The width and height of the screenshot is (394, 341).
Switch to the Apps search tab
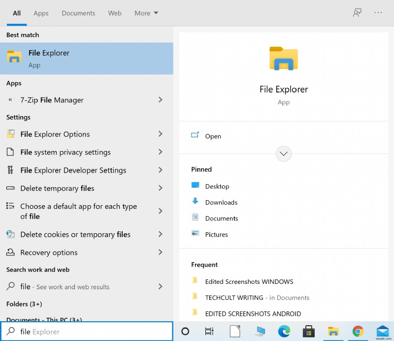41,13
